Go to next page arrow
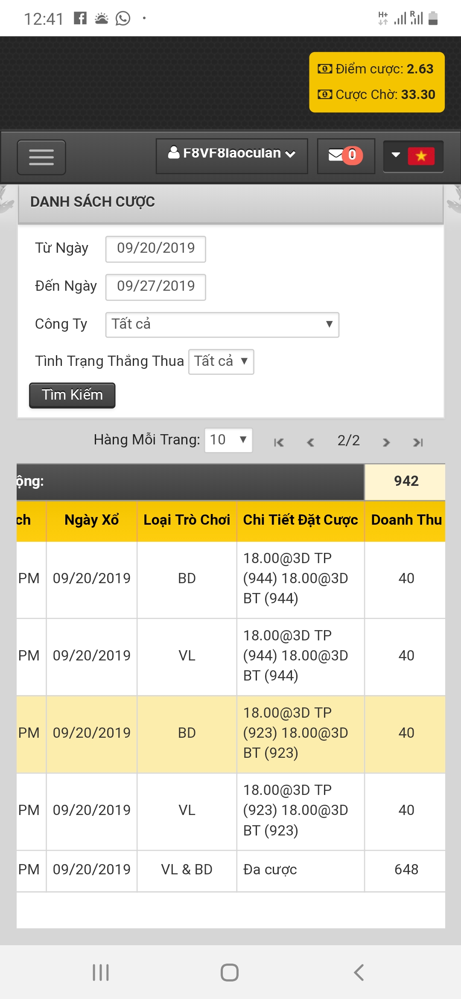Screen dimensions: 461x999 pyautogui.click(x=386, y=442)
